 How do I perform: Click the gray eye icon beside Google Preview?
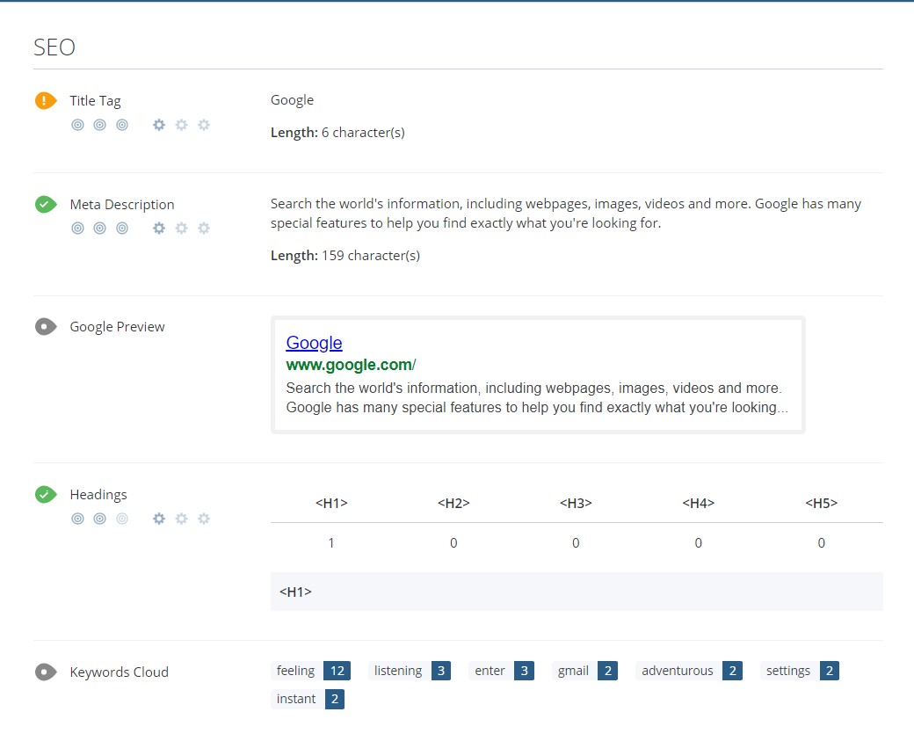coord(46,327)
